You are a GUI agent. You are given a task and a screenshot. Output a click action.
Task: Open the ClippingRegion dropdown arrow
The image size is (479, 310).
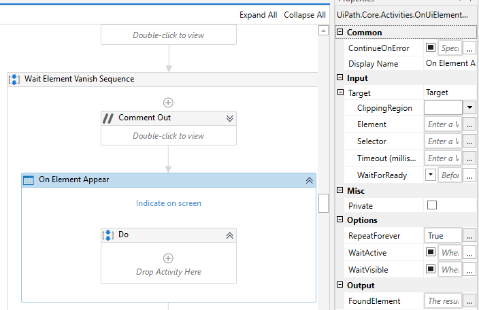pyautogui.click(x=469, y=107)
